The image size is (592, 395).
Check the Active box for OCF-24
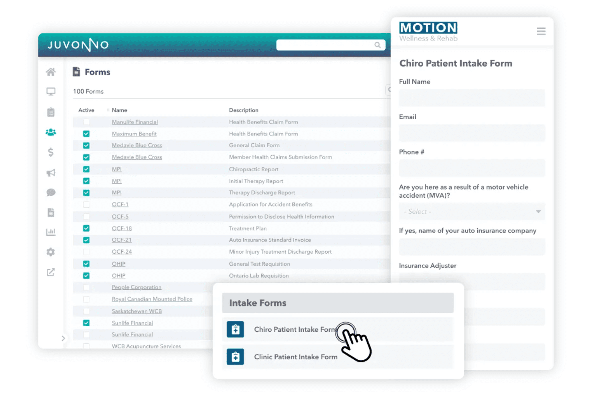(86, 252)
